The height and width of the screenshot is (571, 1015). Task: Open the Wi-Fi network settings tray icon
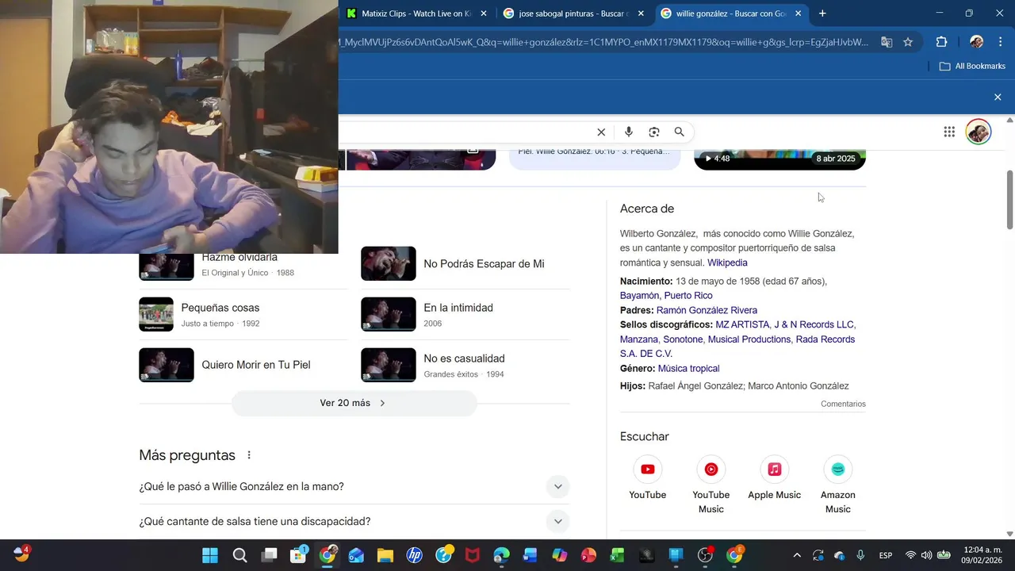[910, 555]
